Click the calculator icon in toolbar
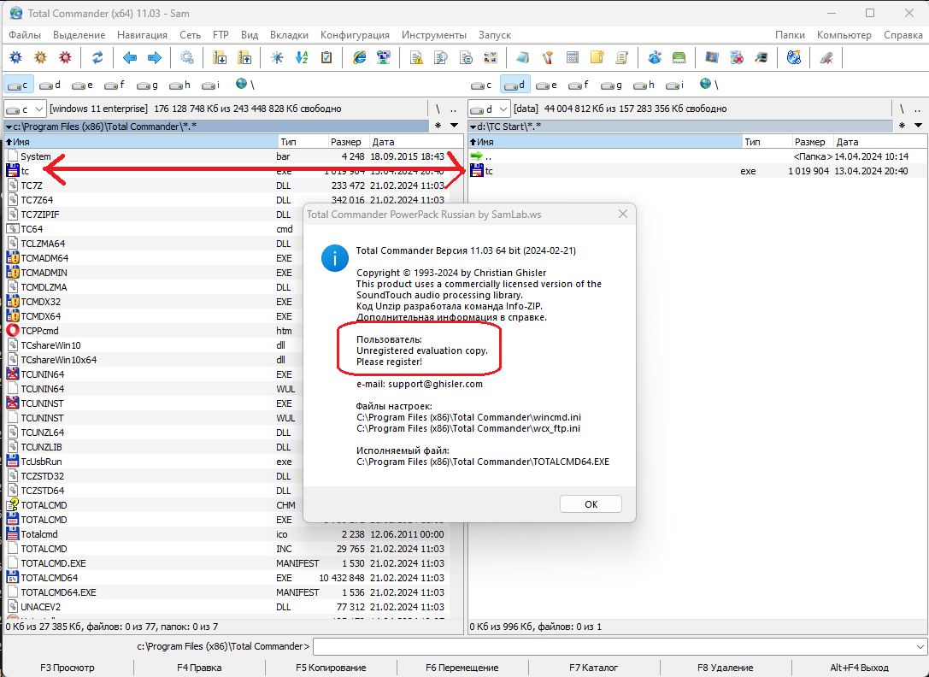The image size is (929, 677). pos(573,58)
